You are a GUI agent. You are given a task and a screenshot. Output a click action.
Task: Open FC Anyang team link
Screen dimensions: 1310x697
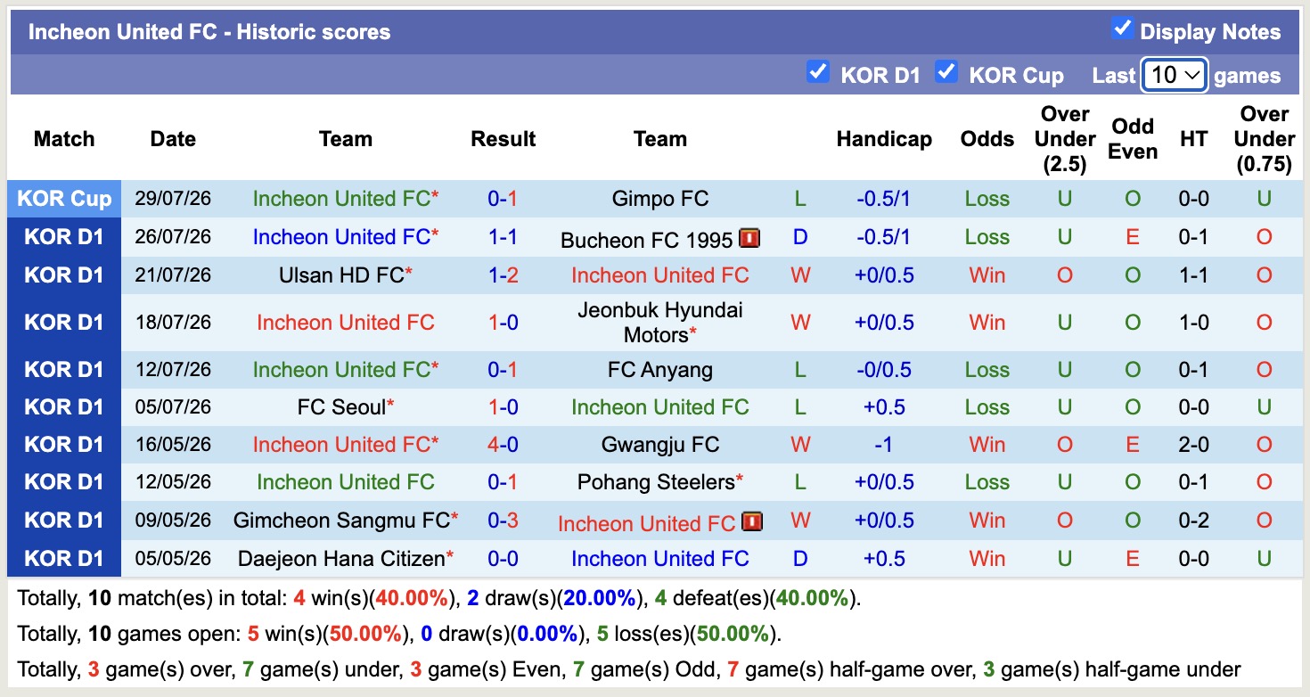tap(660, 370)
